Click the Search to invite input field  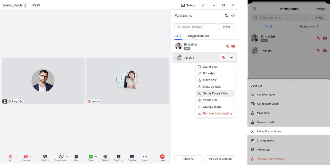tap(196, 27)
